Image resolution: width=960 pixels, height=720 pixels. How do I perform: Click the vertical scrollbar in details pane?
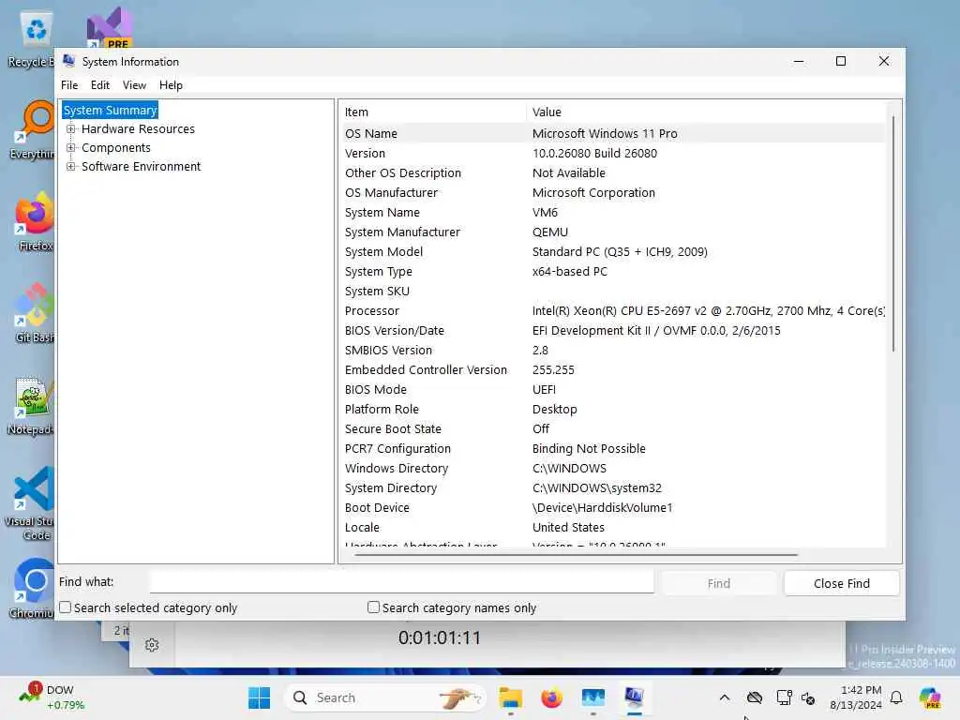pyautogui.click(x=893, y=232)
